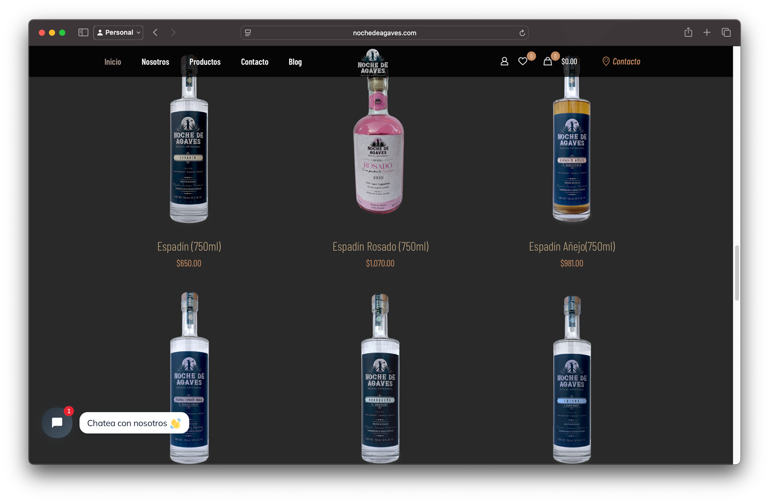This screenshot has height=502, width=769.
Task: Click the page settings icon in address bar
Action: coord(248,33)
